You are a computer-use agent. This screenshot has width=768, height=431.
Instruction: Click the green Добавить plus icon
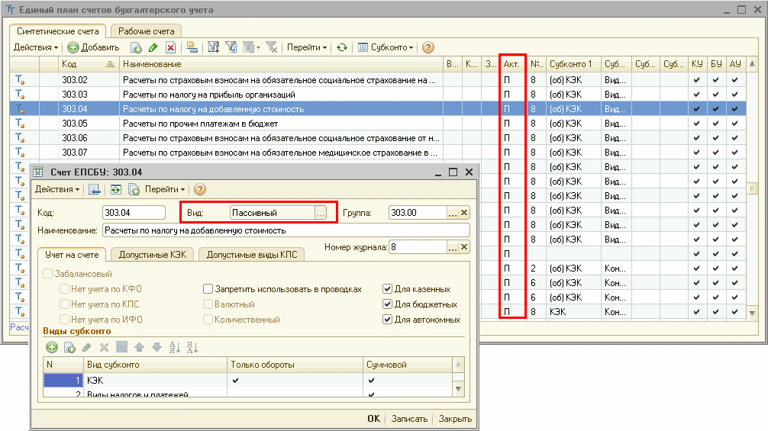pos(73,47)
